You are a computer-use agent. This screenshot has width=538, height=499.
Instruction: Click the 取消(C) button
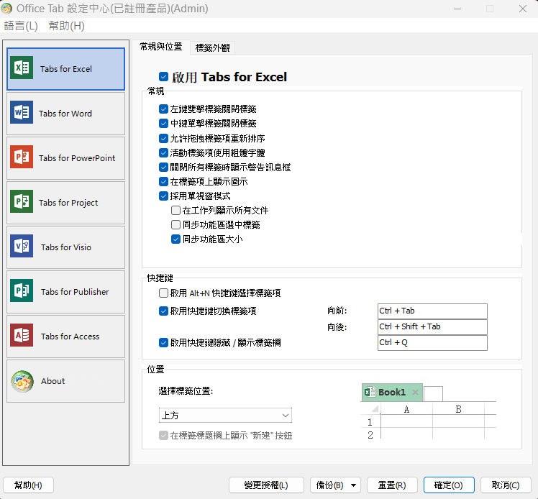pos(506,485)
